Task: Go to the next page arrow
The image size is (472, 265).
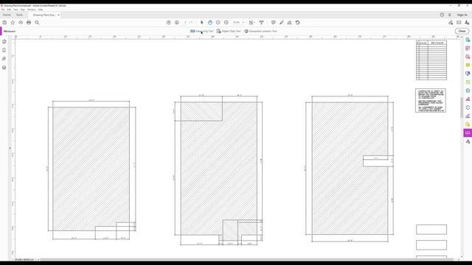Action: click(177, 23)
